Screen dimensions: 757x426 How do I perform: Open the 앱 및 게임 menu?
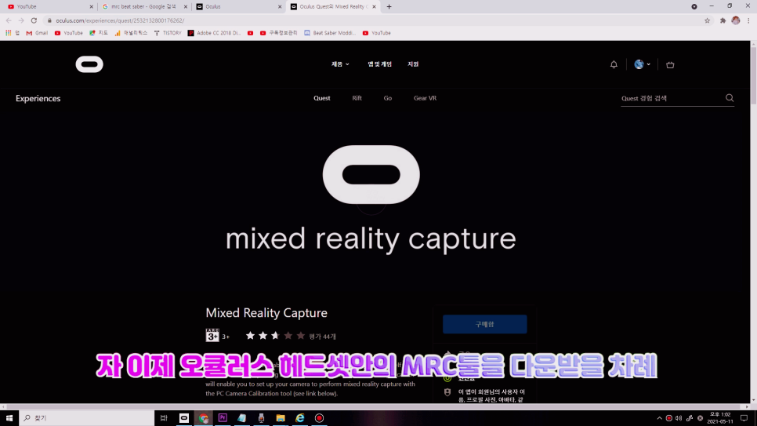(379, 64)
